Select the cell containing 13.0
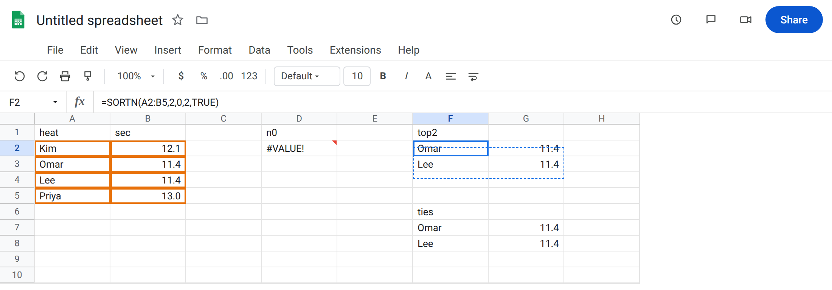 tap(148, 196)
